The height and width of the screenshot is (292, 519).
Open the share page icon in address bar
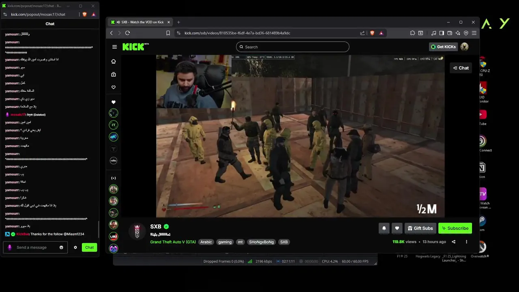[x=362, y=33]
